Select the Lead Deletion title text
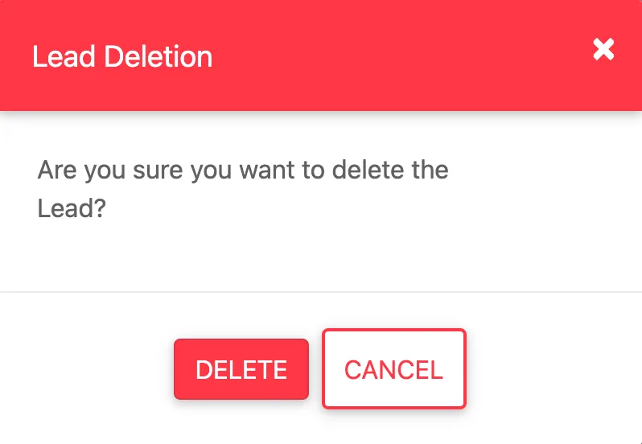Viewport: 642px width, 444px height. click(122, 56)
